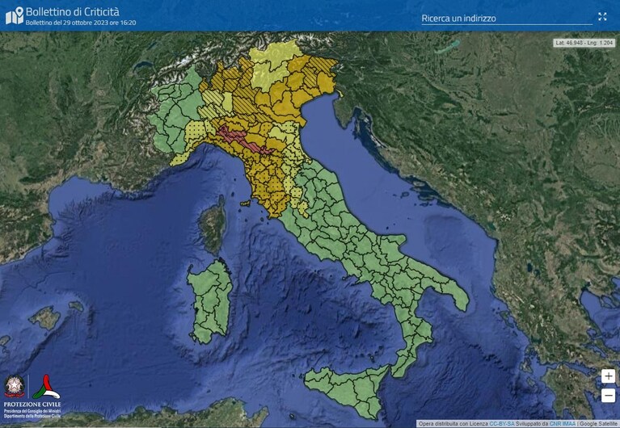Click PROTEZIONE CIVILE caption text
Viewport: 620px width, 428px height.
point(32,405)
